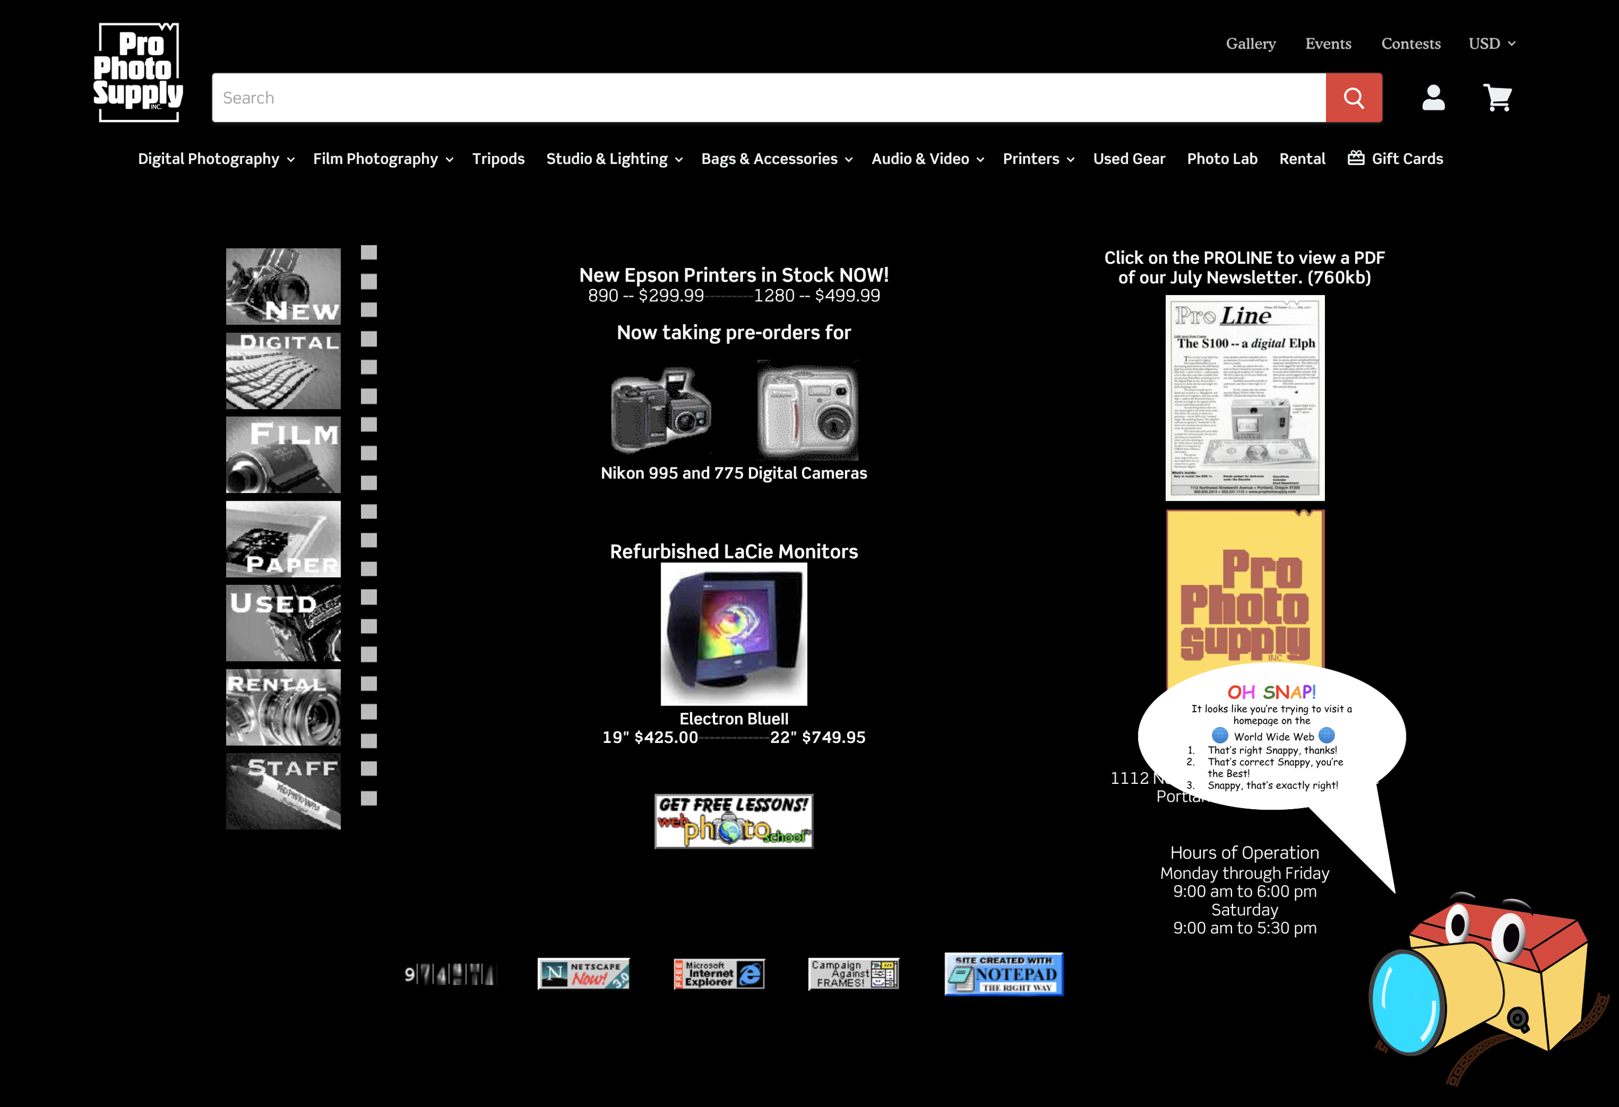Expand the Bags & Accessories menu
The height and width of the screenshot is (1107, 1619).
click(777, 159)
